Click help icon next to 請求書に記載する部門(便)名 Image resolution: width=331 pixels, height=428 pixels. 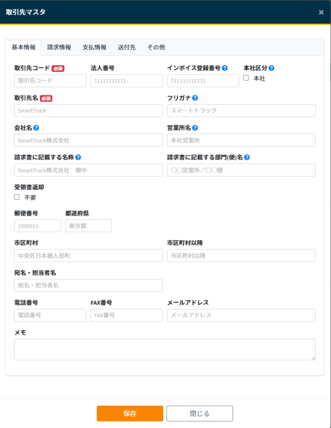click(x=247, y=157)
